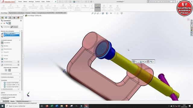Click coincident icon in context mate toolbar
The image size is (193, 108).
point(133,62)
